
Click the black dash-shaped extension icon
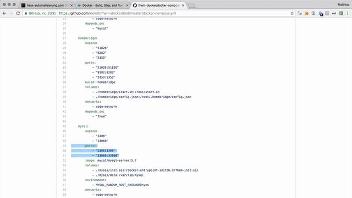[x=334, y=13]
